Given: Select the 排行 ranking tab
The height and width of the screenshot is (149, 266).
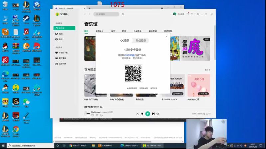Looking at the screenshot, I should pyautogui.click(x=113, y=31).
